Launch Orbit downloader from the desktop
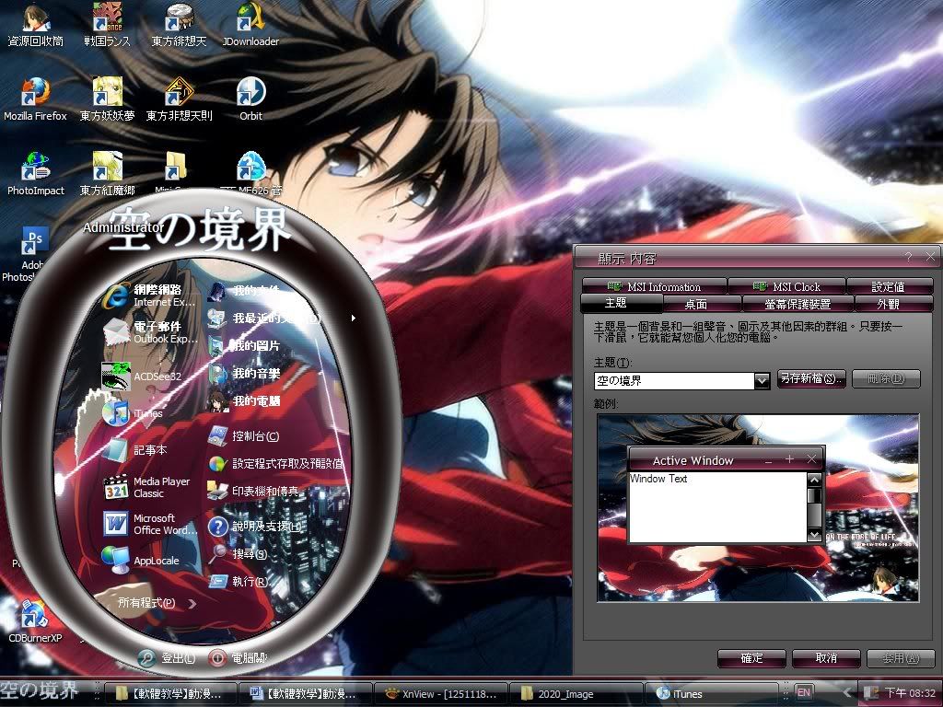Image resolution: width=943 pixels, height=707 pixels. click(x=250, y=99)
